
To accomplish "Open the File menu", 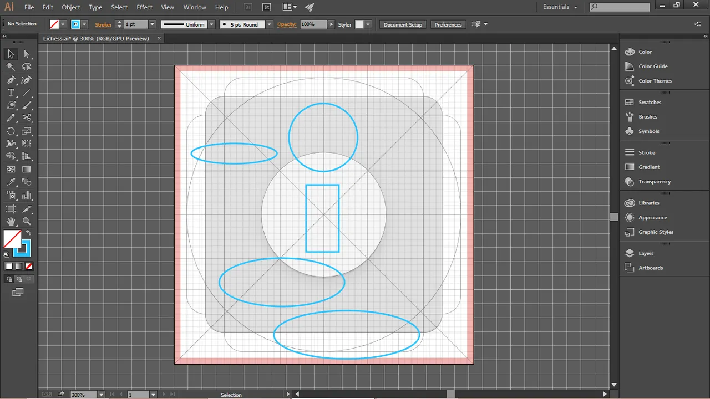I will point(29,7).
